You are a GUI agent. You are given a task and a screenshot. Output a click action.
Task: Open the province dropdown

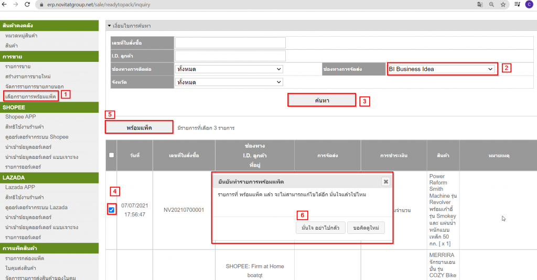tap(229, 82)
